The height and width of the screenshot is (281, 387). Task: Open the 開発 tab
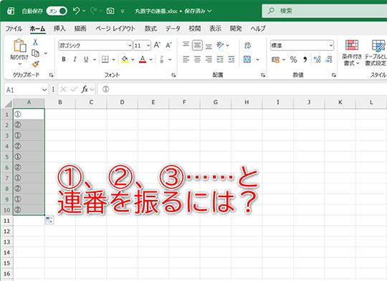(x=236, y=29)
